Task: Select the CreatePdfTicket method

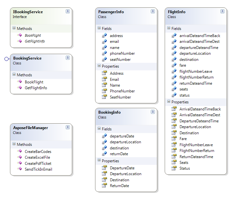Action: coord(38,163)
